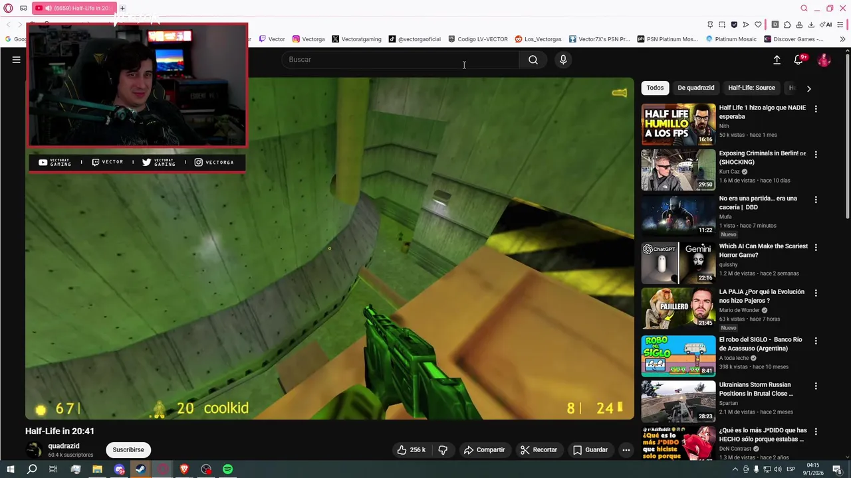Viewport: 851px width, 478px height.
Task: Show more bookmarks with double chevron
Action: click(x=843, y=39)
